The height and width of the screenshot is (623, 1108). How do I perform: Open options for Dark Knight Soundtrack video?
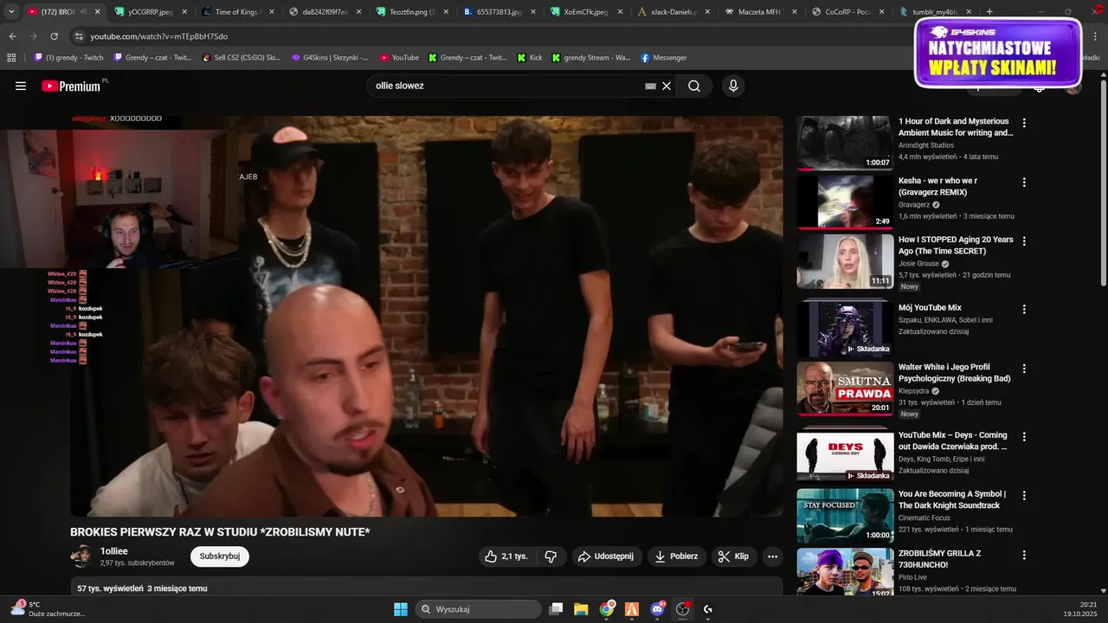[x=1024, y=496]
